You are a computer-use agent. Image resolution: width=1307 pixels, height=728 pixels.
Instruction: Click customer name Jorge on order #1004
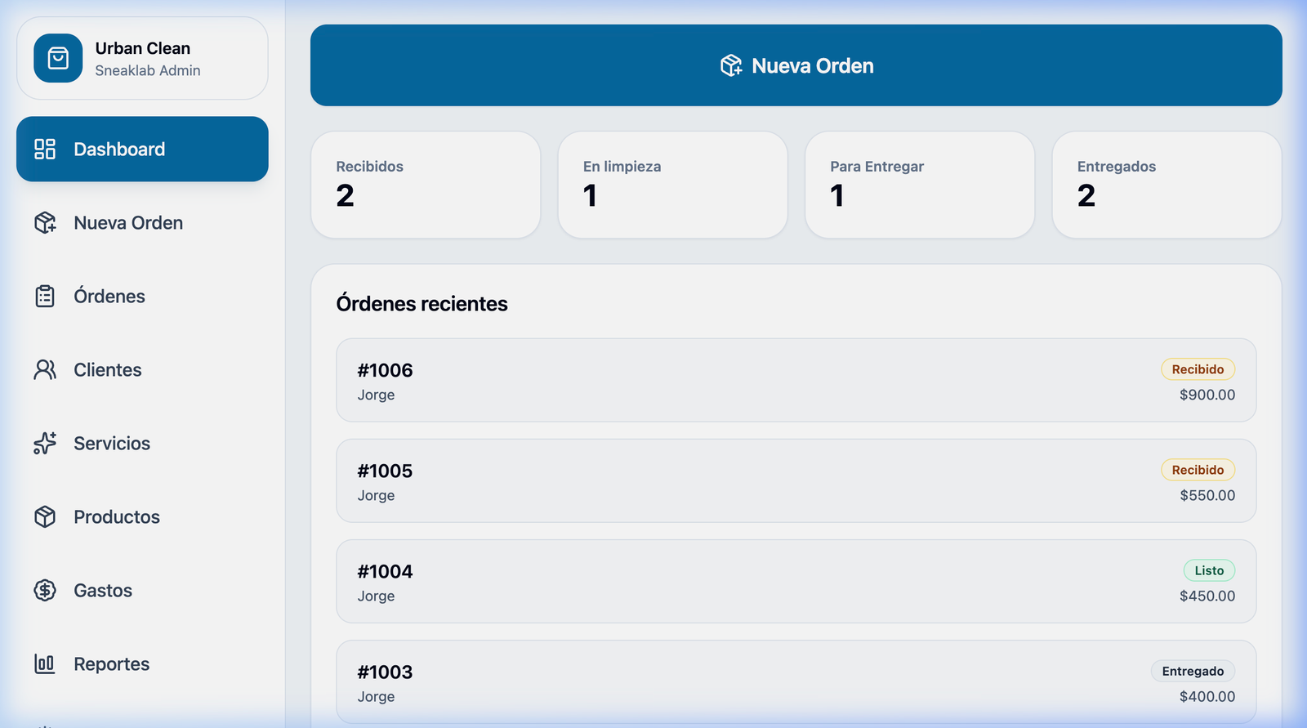click(376, 596)
